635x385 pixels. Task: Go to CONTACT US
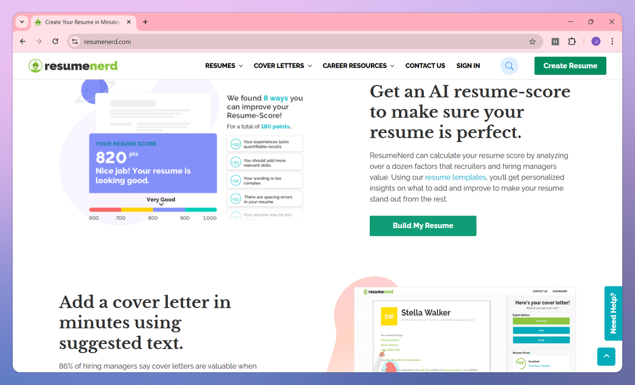[x=425, y=66]
